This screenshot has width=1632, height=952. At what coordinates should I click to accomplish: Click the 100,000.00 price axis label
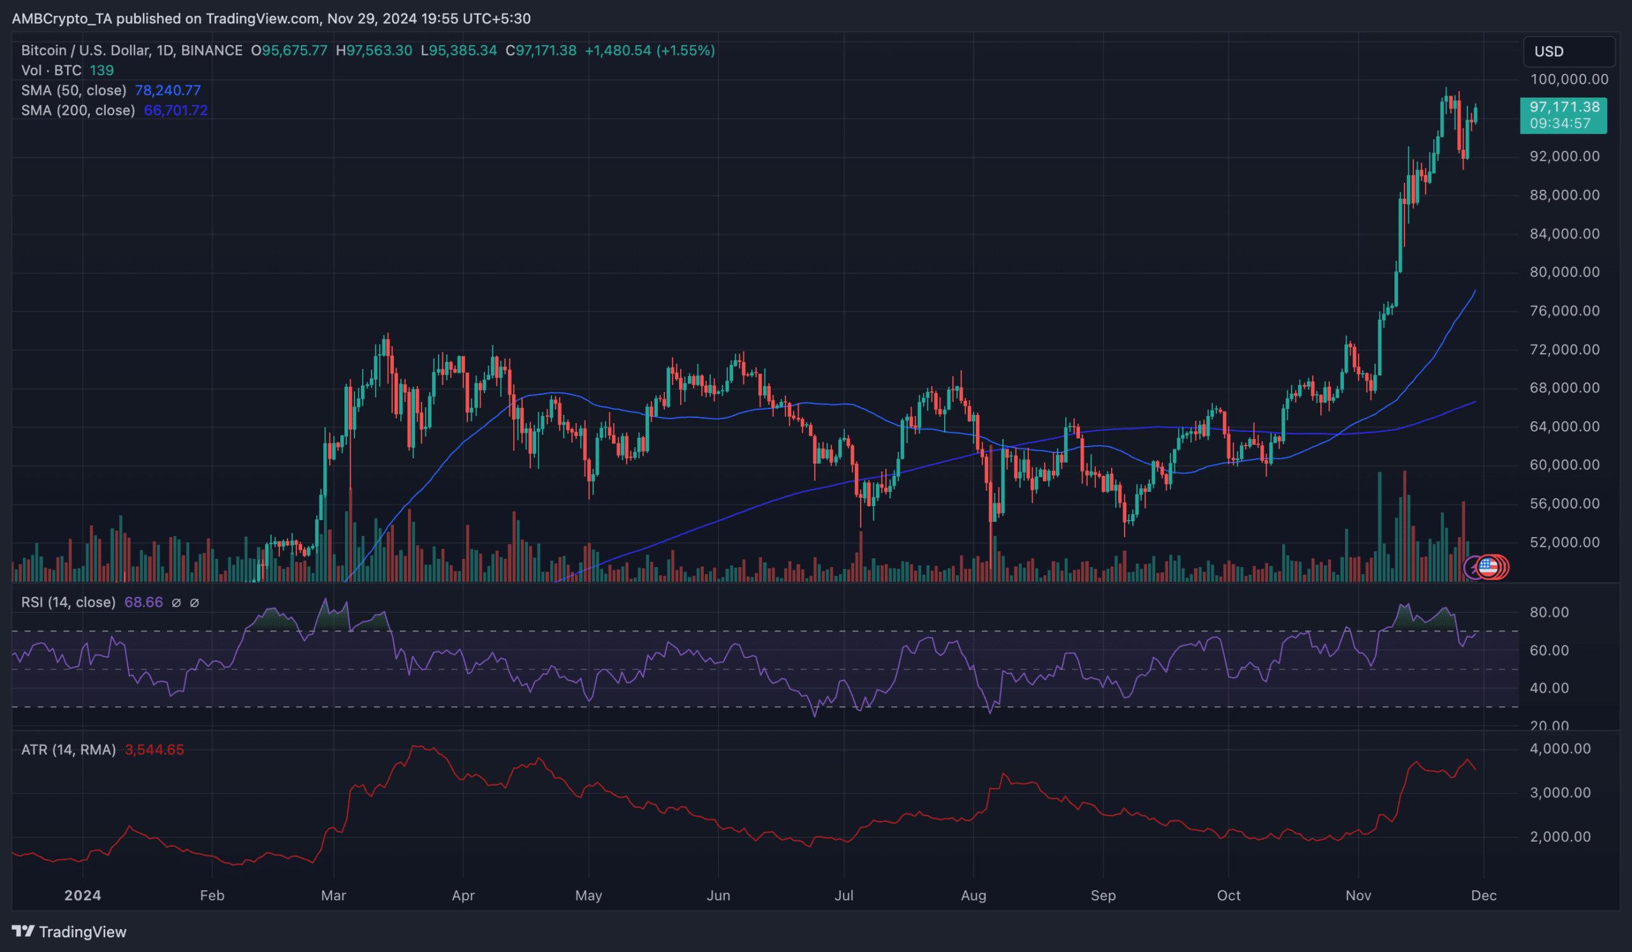tap(1568, 79)
